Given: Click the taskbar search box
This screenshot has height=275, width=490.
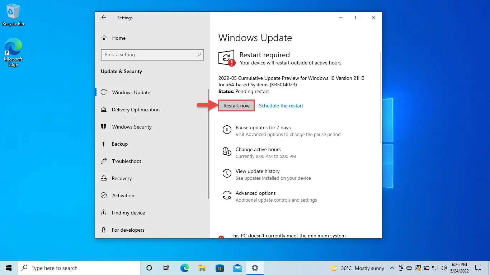Looking at the screenshot, I should (79, 268).
